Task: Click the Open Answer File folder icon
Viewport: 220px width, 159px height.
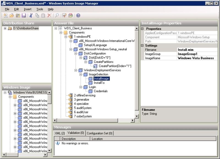Action: [x=12, y=16]
